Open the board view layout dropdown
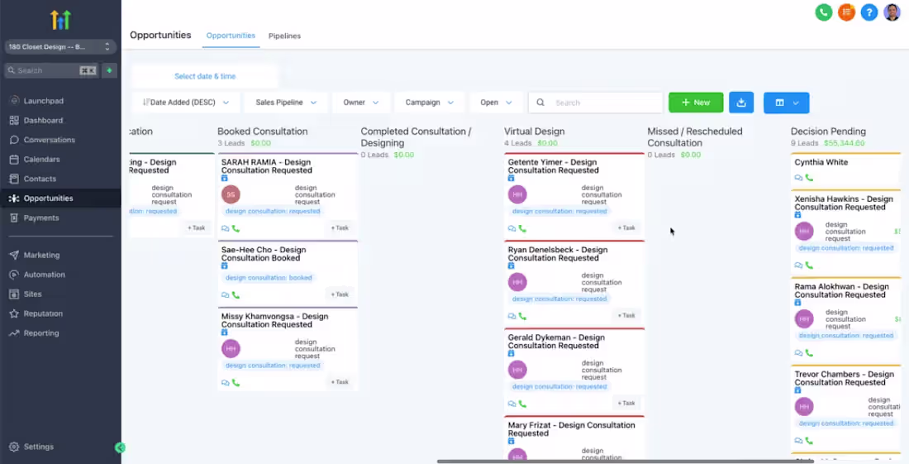The width and height of the screenshot is (909, 464). [787, 103]
